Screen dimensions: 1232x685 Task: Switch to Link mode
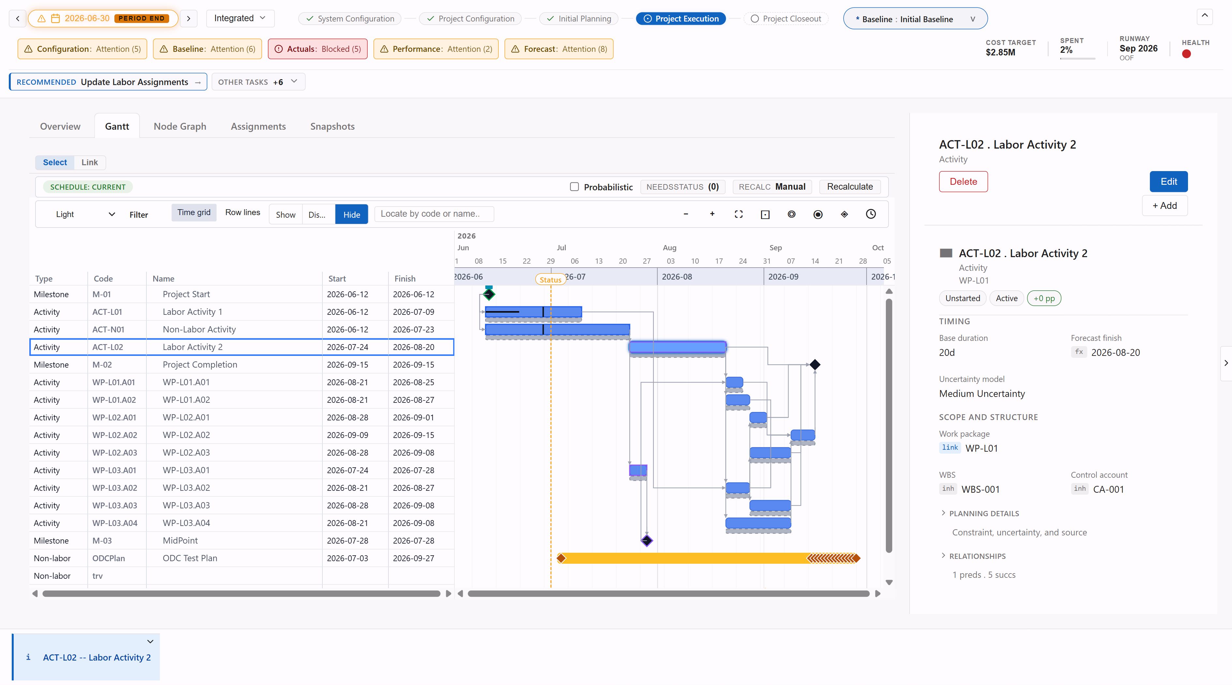click(x=89, y=162)
